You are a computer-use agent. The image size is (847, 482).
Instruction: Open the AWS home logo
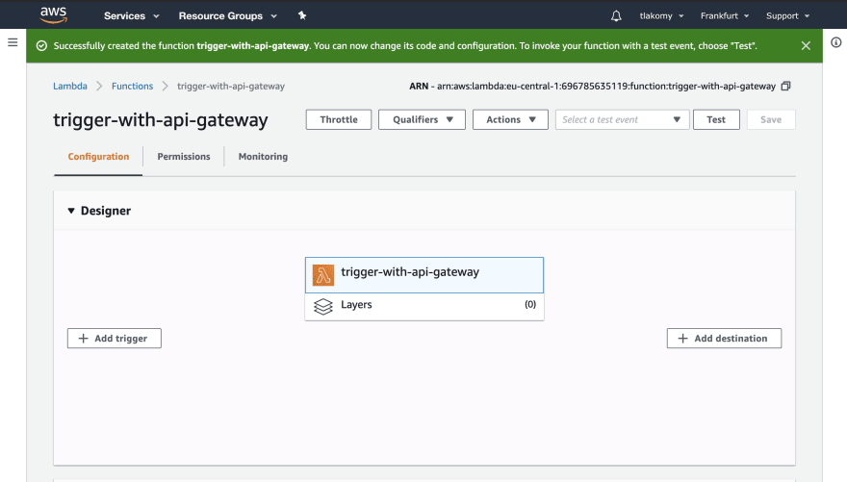coord(54,15)
